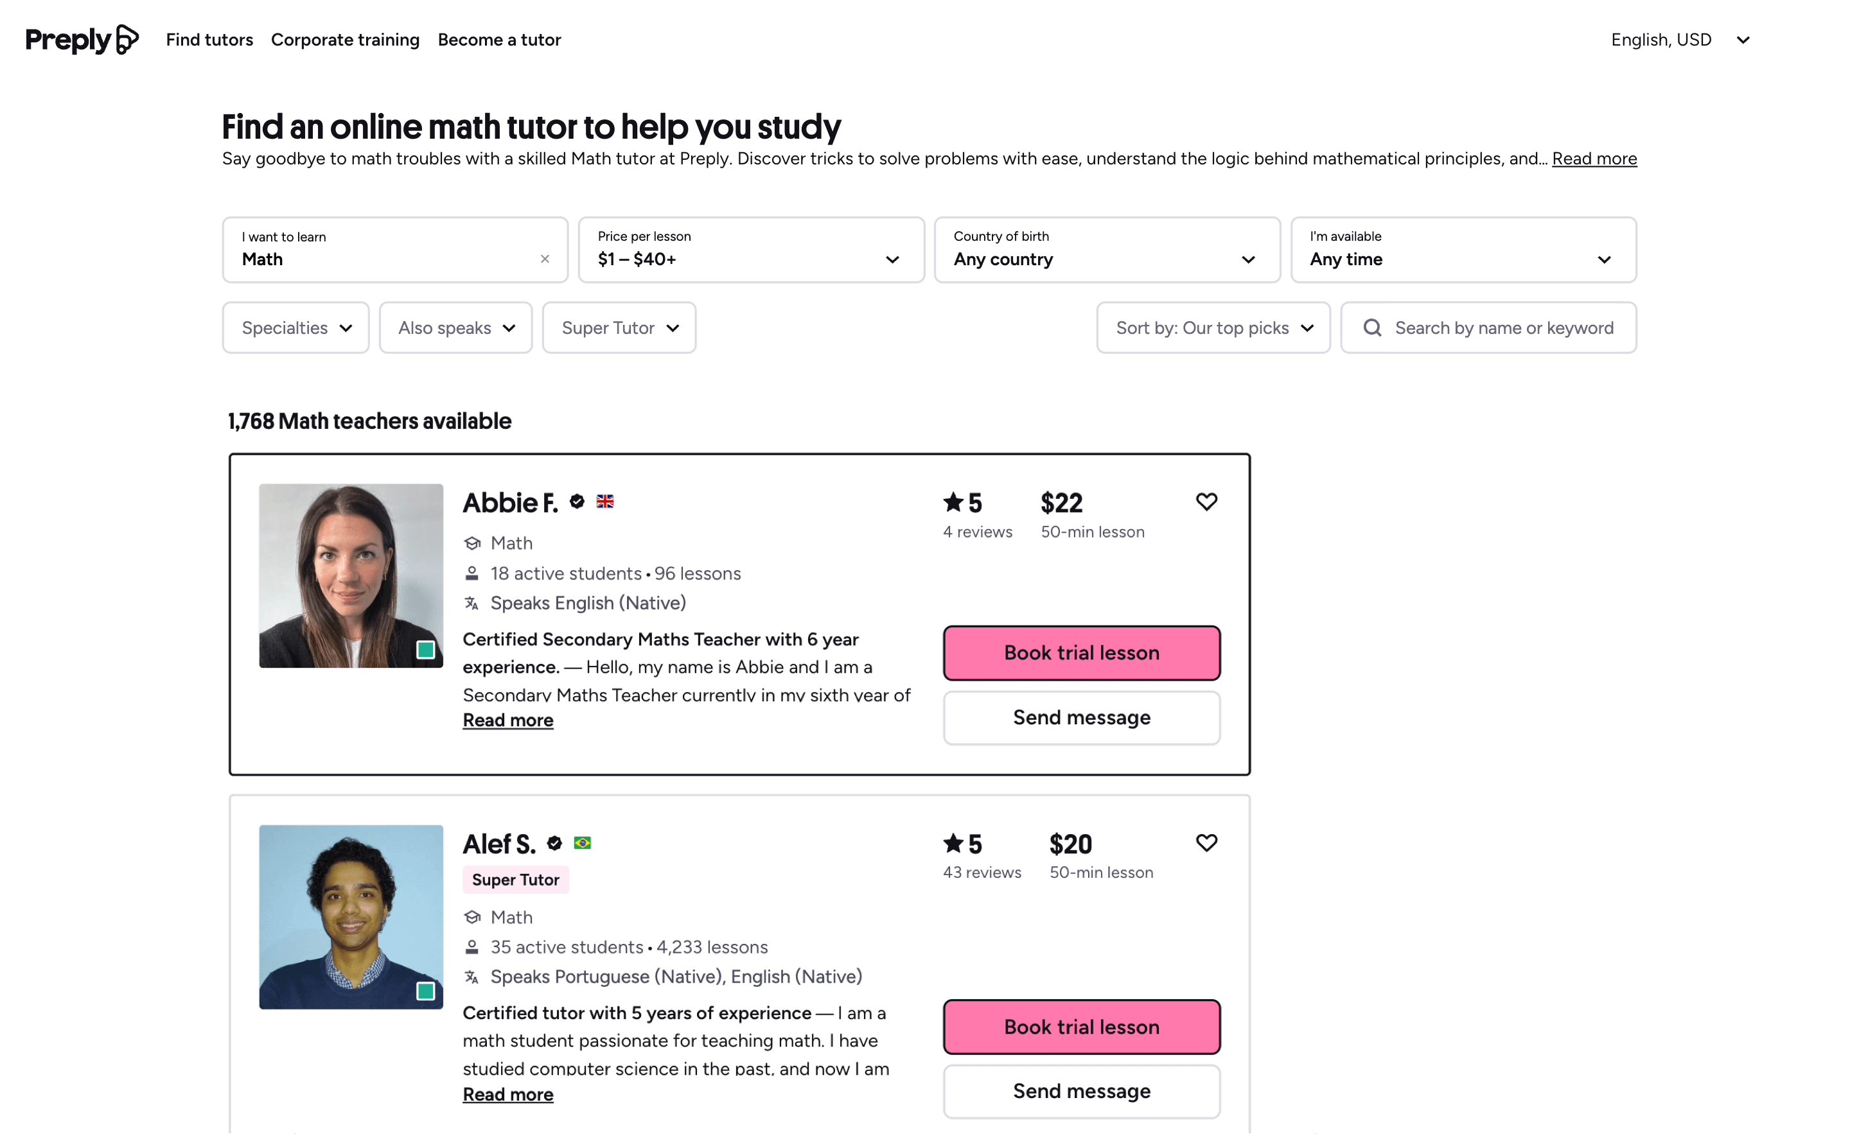Open the Sort by: Our top picks dropdown
This screenshot has height=1134, width=1850.
point(1213,327)
